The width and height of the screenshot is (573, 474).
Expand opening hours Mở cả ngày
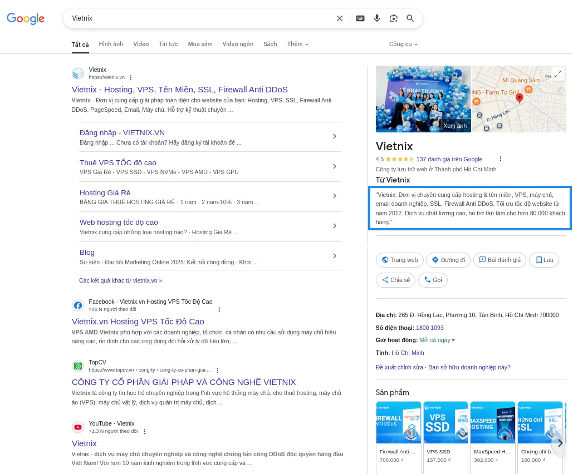[x=437, y=340]
